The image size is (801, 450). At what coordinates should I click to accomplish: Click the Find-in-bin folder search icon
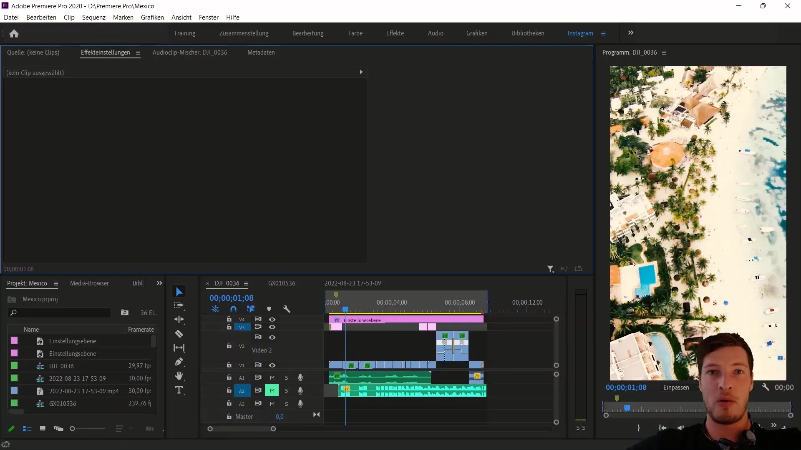[x=124, y=312]
